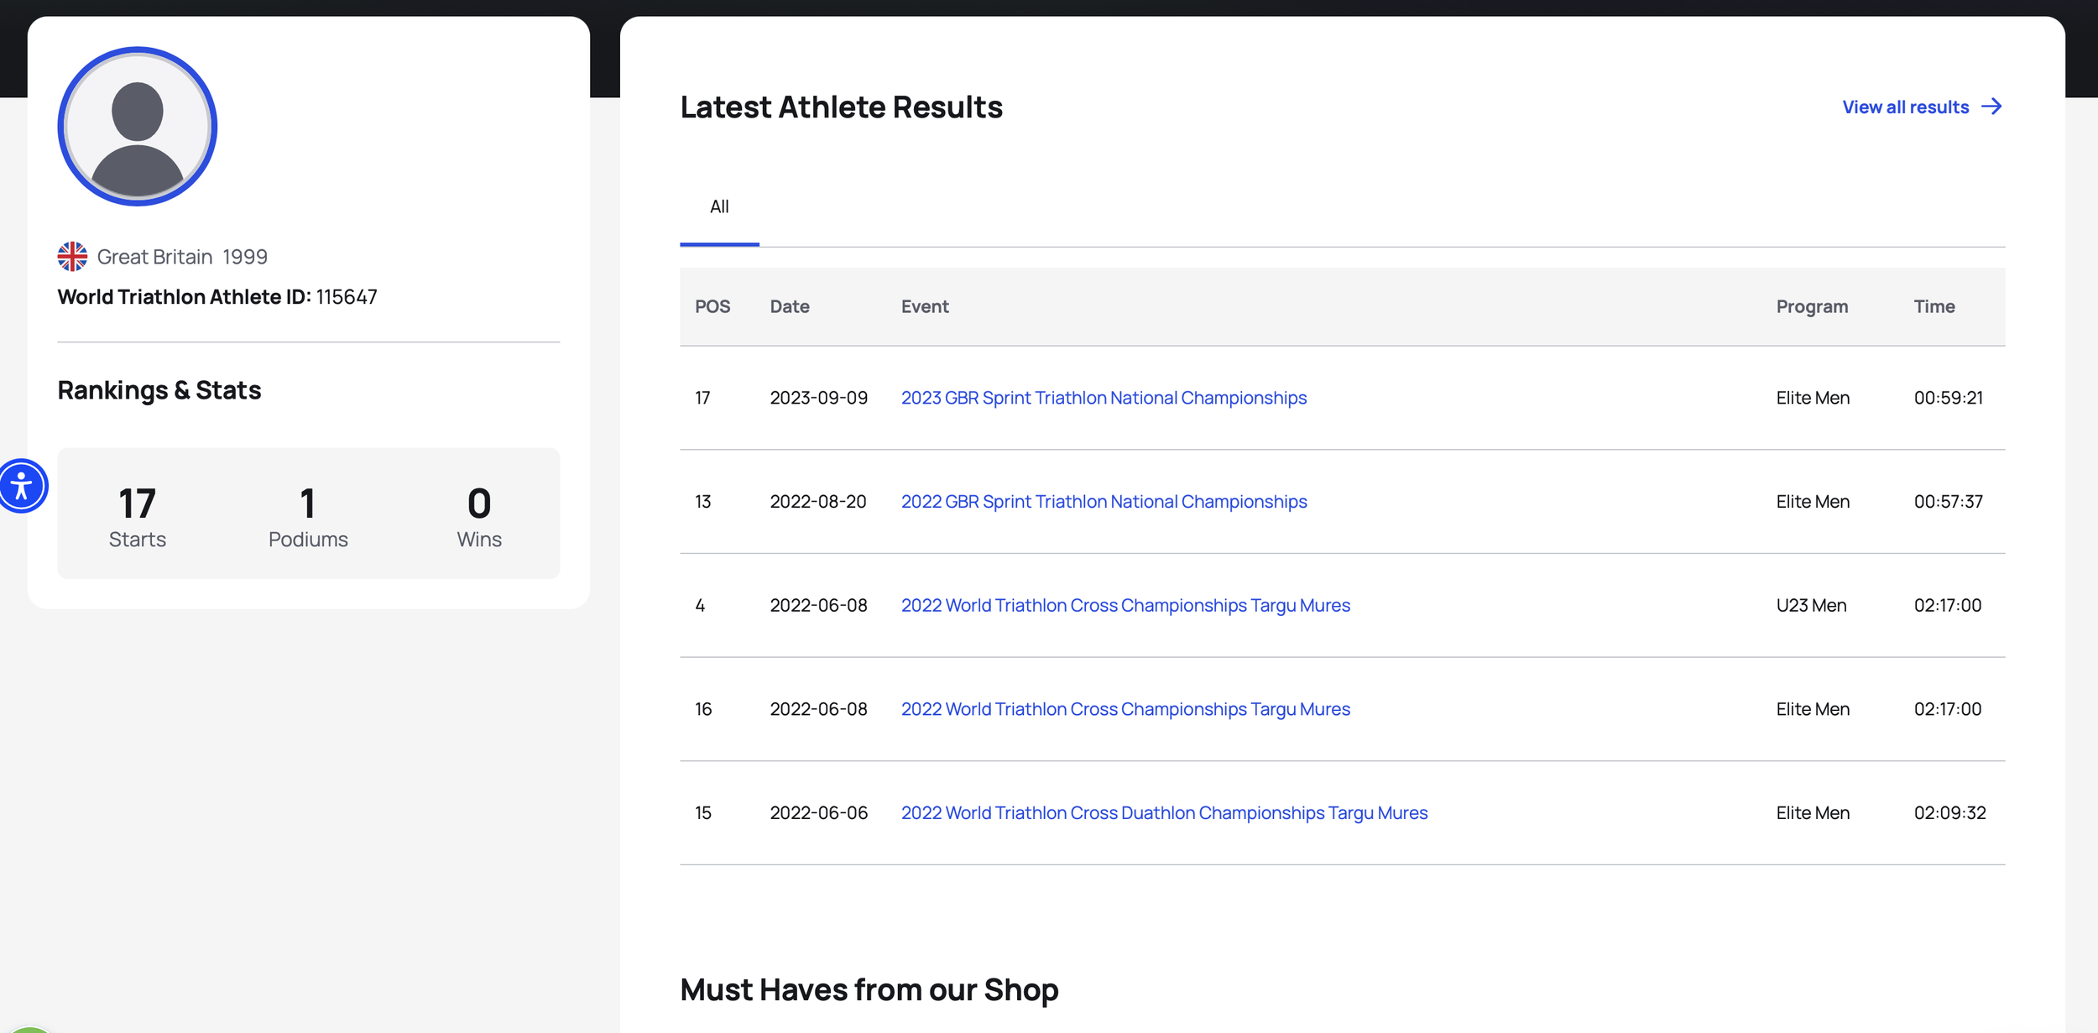Click the Starts counter showing 17
2098x1033 pixels.
137,513
